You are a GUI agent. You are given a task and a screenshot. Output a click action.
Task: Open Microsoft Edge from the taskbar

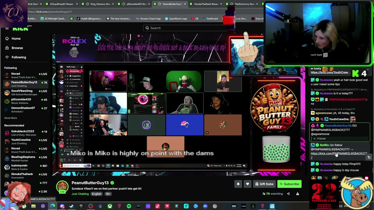[x=53, y=206]
